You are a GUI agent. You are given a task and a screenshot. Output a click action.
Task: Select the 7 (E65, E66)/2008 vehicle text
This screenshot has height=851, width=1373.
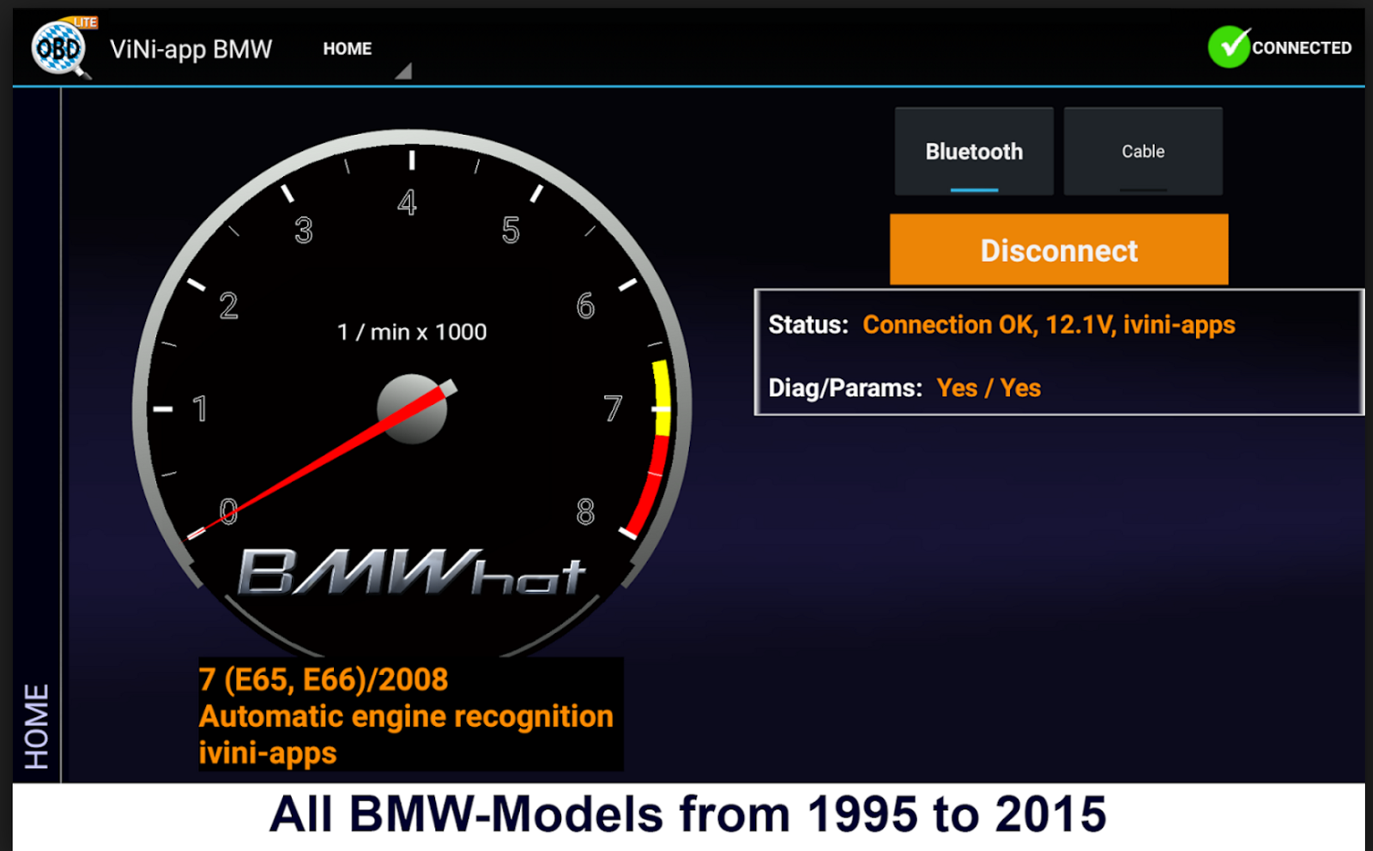(x=324, y=679)
